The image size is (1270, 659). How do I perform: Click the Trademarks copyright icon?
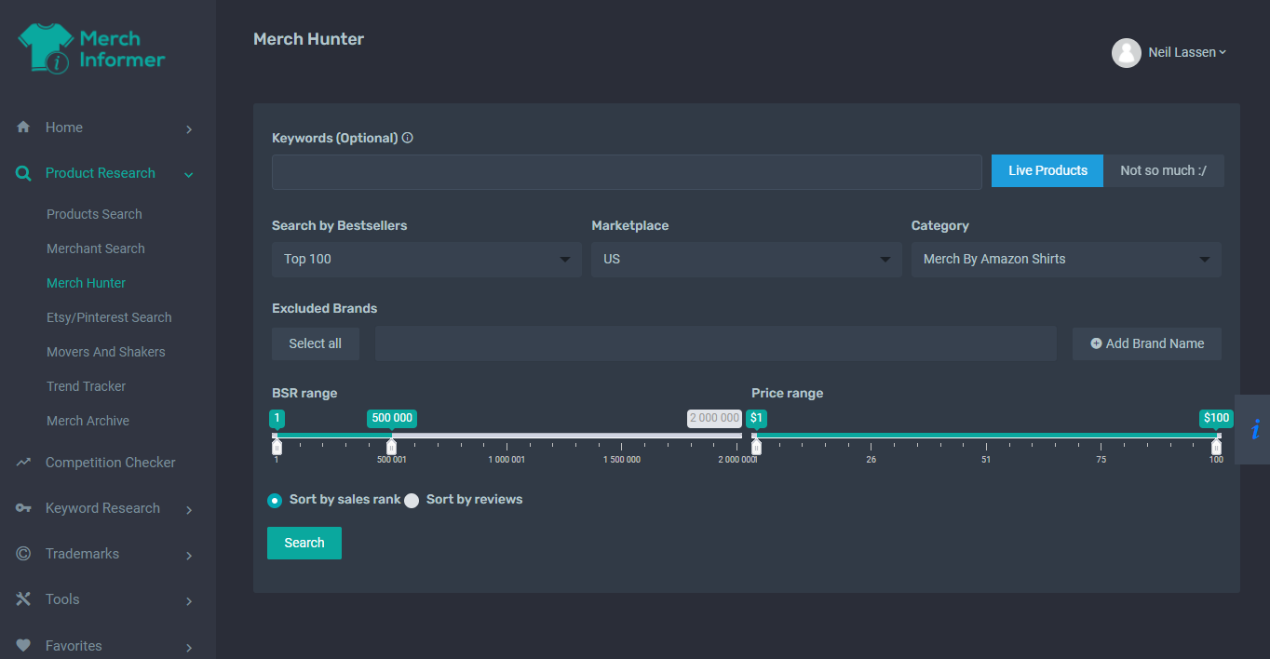[x=23, y=554]
